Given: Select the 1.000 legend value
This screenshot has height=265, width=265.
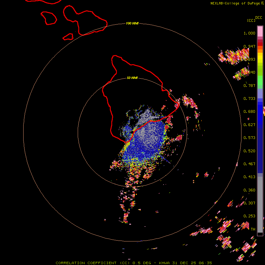Looking at the screenshot, I should pyautogui.click(x=249, y=33).
